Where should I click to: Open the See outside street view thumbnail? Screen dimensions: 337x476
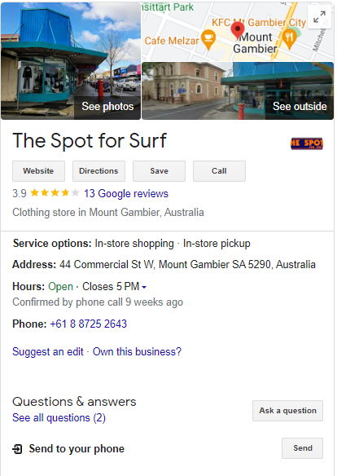(x=238, y=90)
